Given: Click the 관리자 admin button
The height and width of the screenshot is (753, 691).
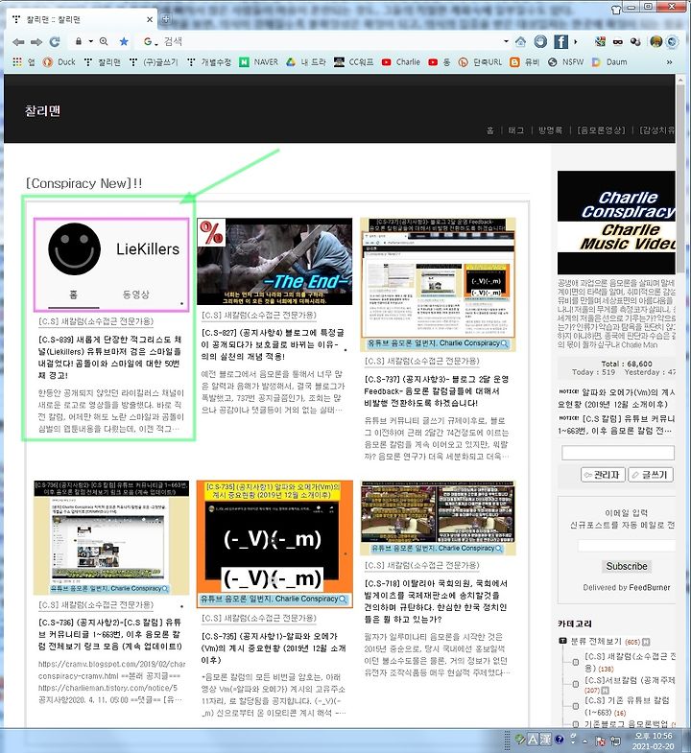Looking at the screenshot, I should (603, 475).
